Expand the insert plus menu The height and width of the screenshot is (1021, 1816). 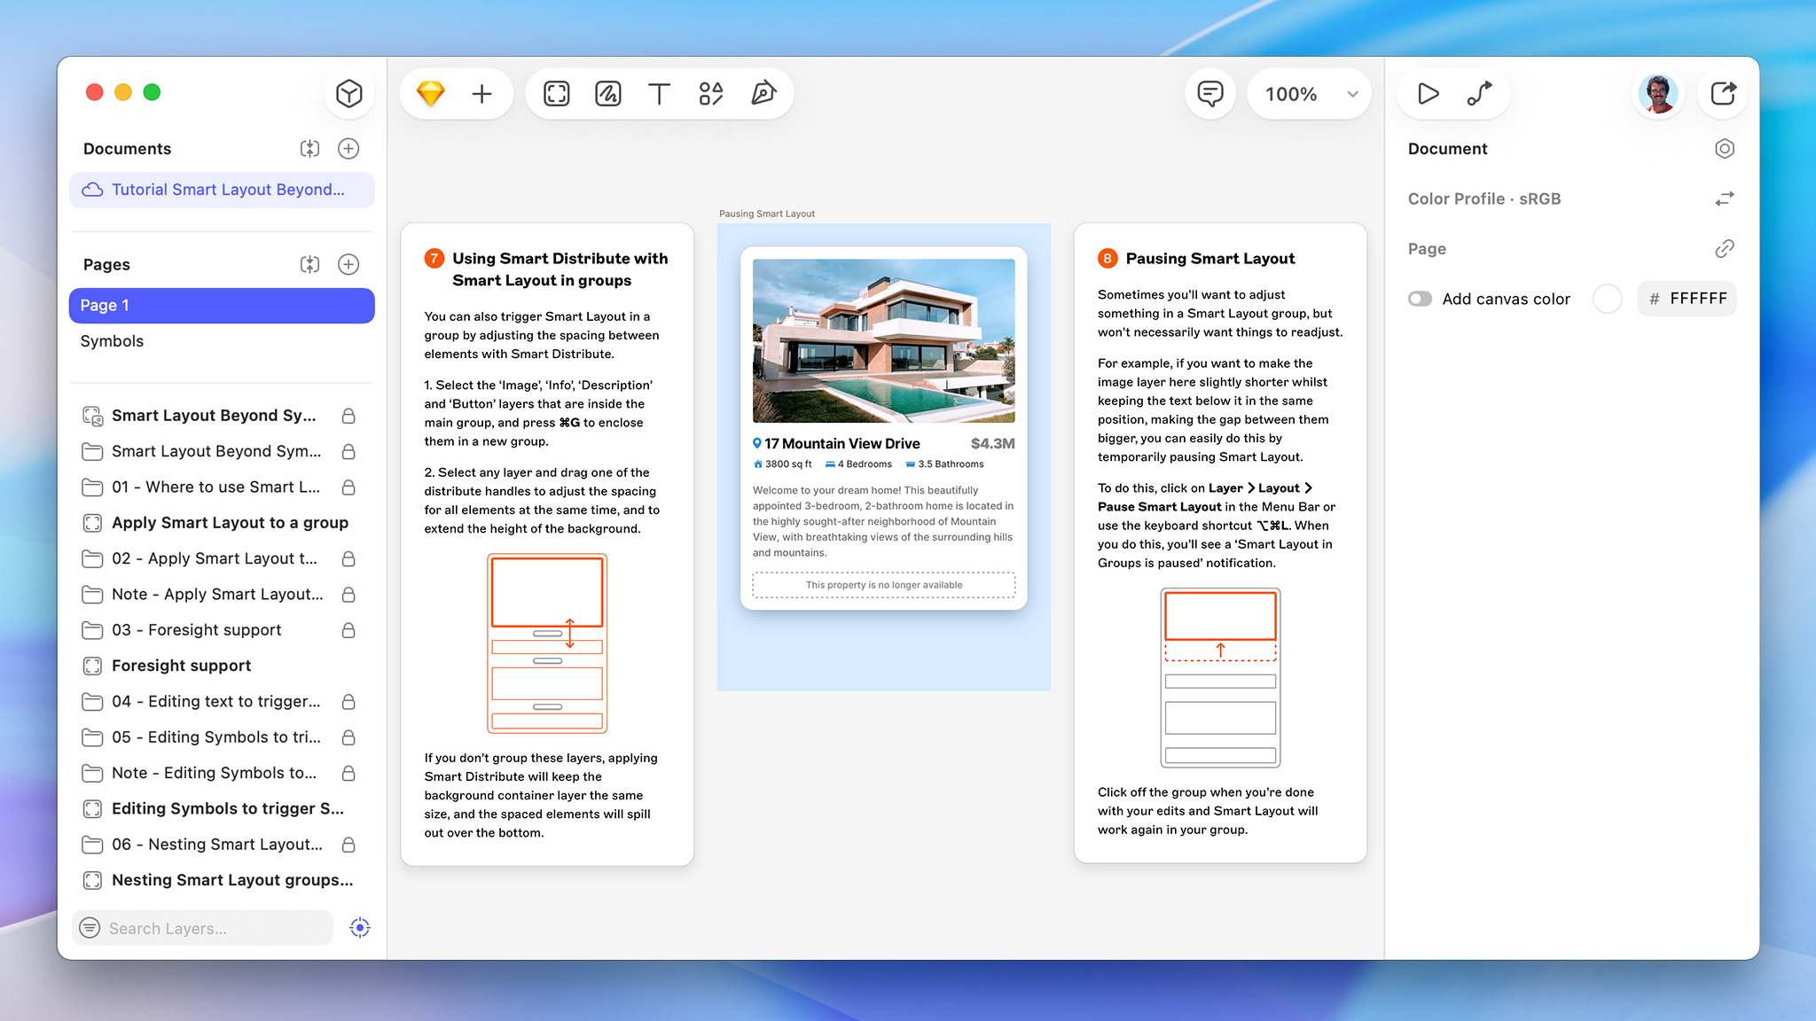click(481, 93)
